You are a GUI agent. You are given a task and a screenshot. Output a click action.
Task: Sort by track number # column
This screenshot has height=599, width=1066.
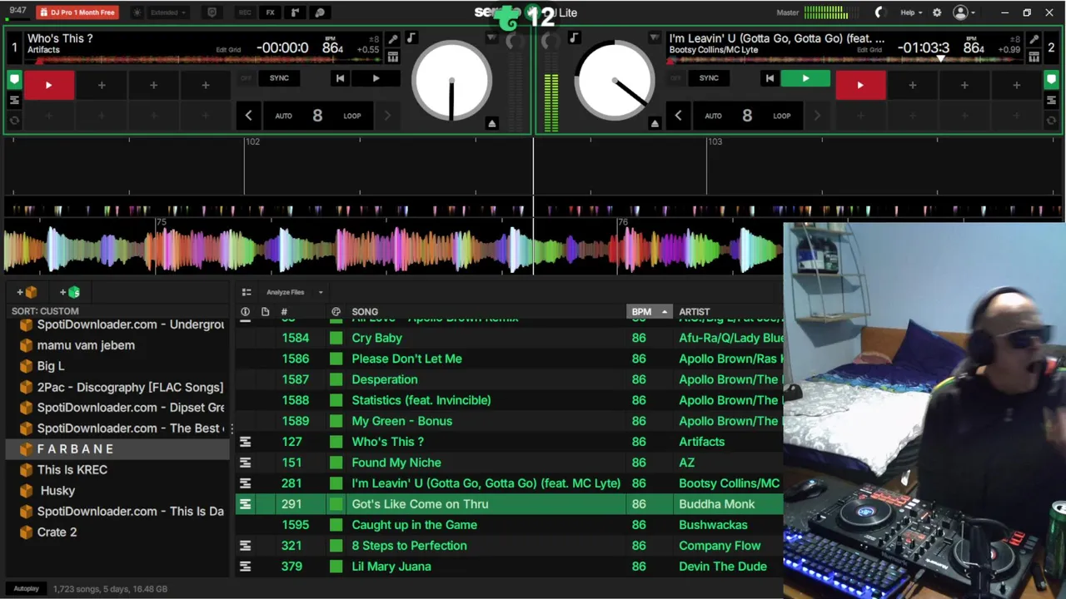pyautogui.click(x=284, y=312)
